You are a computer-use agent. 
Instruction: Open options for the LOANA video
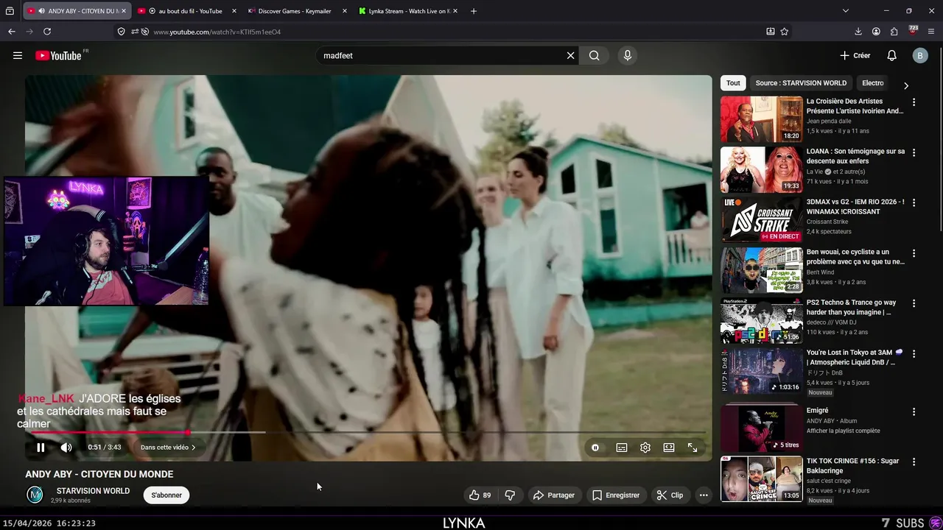[914, 152]
